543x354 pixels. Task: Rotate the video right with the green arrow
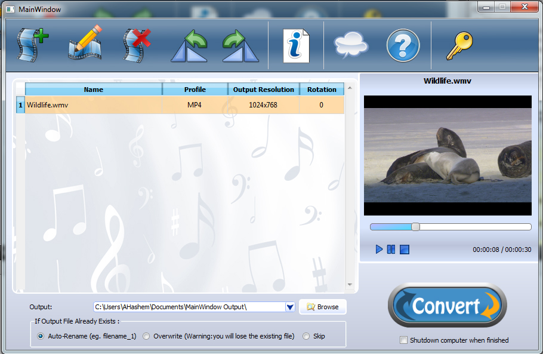(x=240, y=46)
